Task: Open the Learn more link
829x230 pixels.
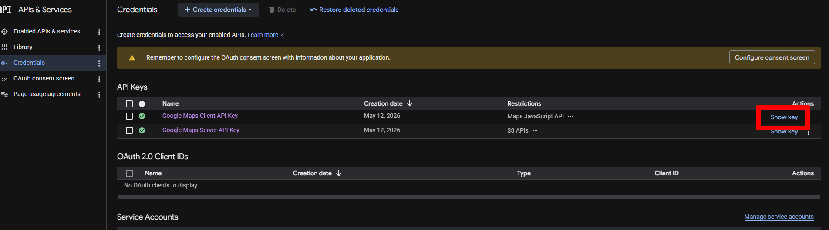Action: click(x=263, y=35)
